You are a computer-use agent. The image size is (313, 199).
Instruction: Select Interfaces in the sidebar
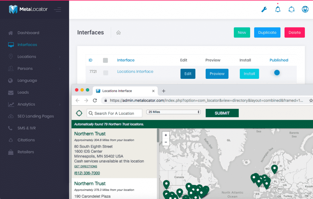pos(27,45)
